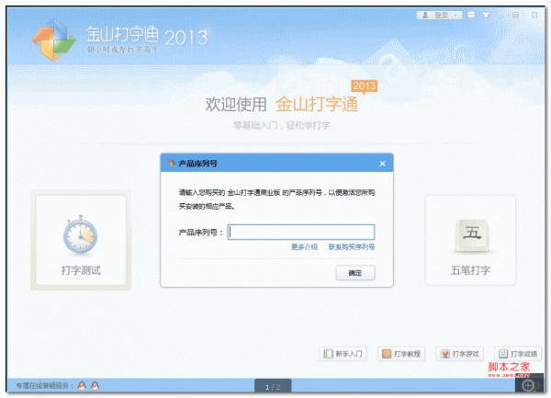Click the second QQ penguin support icon
Viewport: 551px width, 398px height.
[95, 386]
